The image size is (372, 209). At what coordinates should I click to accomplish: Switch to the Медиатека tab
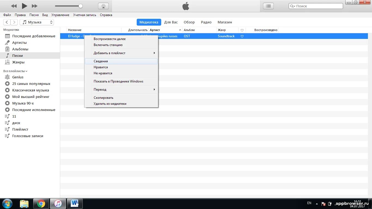click(149, 22)
